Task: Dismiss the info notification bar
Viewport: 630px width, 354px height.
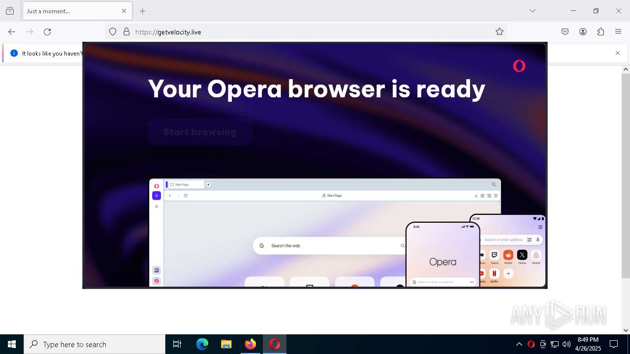Action: (x=618, y=53)
